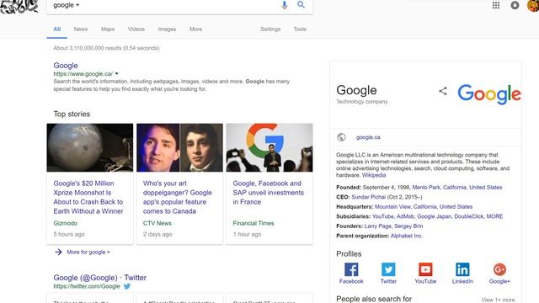Image resolution: width=539 pixels, height=303 pixels.
Task: Open the Xprize Moonshot story headline
Action: click(x=88, y=197)
